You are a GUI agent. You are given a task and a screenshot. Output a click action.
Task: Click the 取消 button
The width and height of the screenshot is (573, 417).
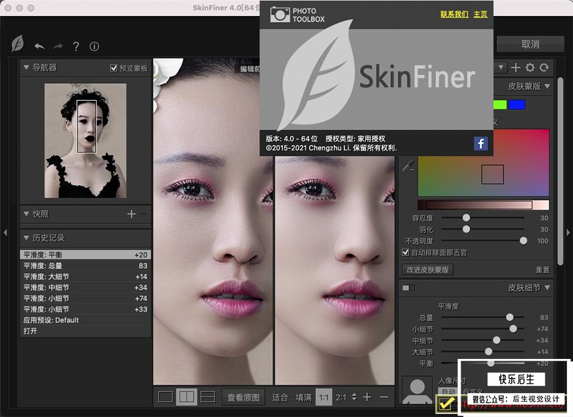(530, 44)
